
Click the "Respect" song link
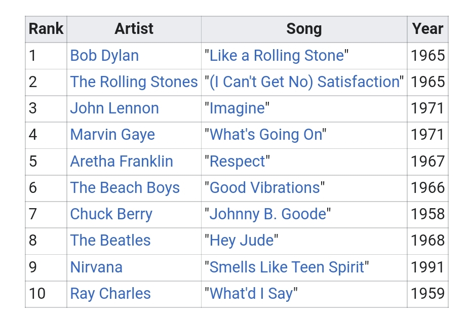237,162
